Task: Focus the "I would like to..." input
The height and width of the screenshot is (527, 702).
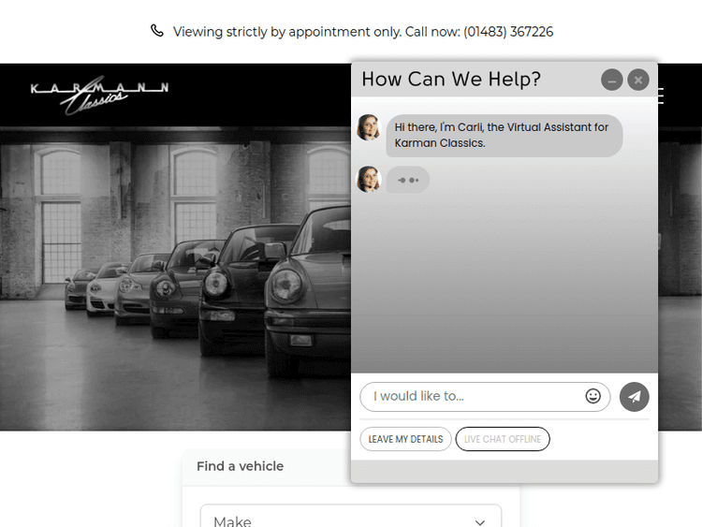Action: [473, 396]
